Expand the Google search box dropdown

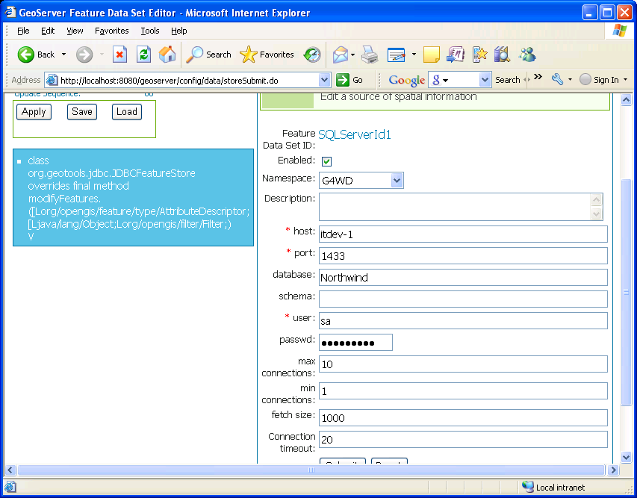click(485, 80)
